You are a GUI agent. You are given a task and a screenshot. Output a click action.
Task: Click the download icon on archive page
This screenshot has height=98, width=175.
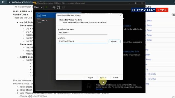[174, 14]
